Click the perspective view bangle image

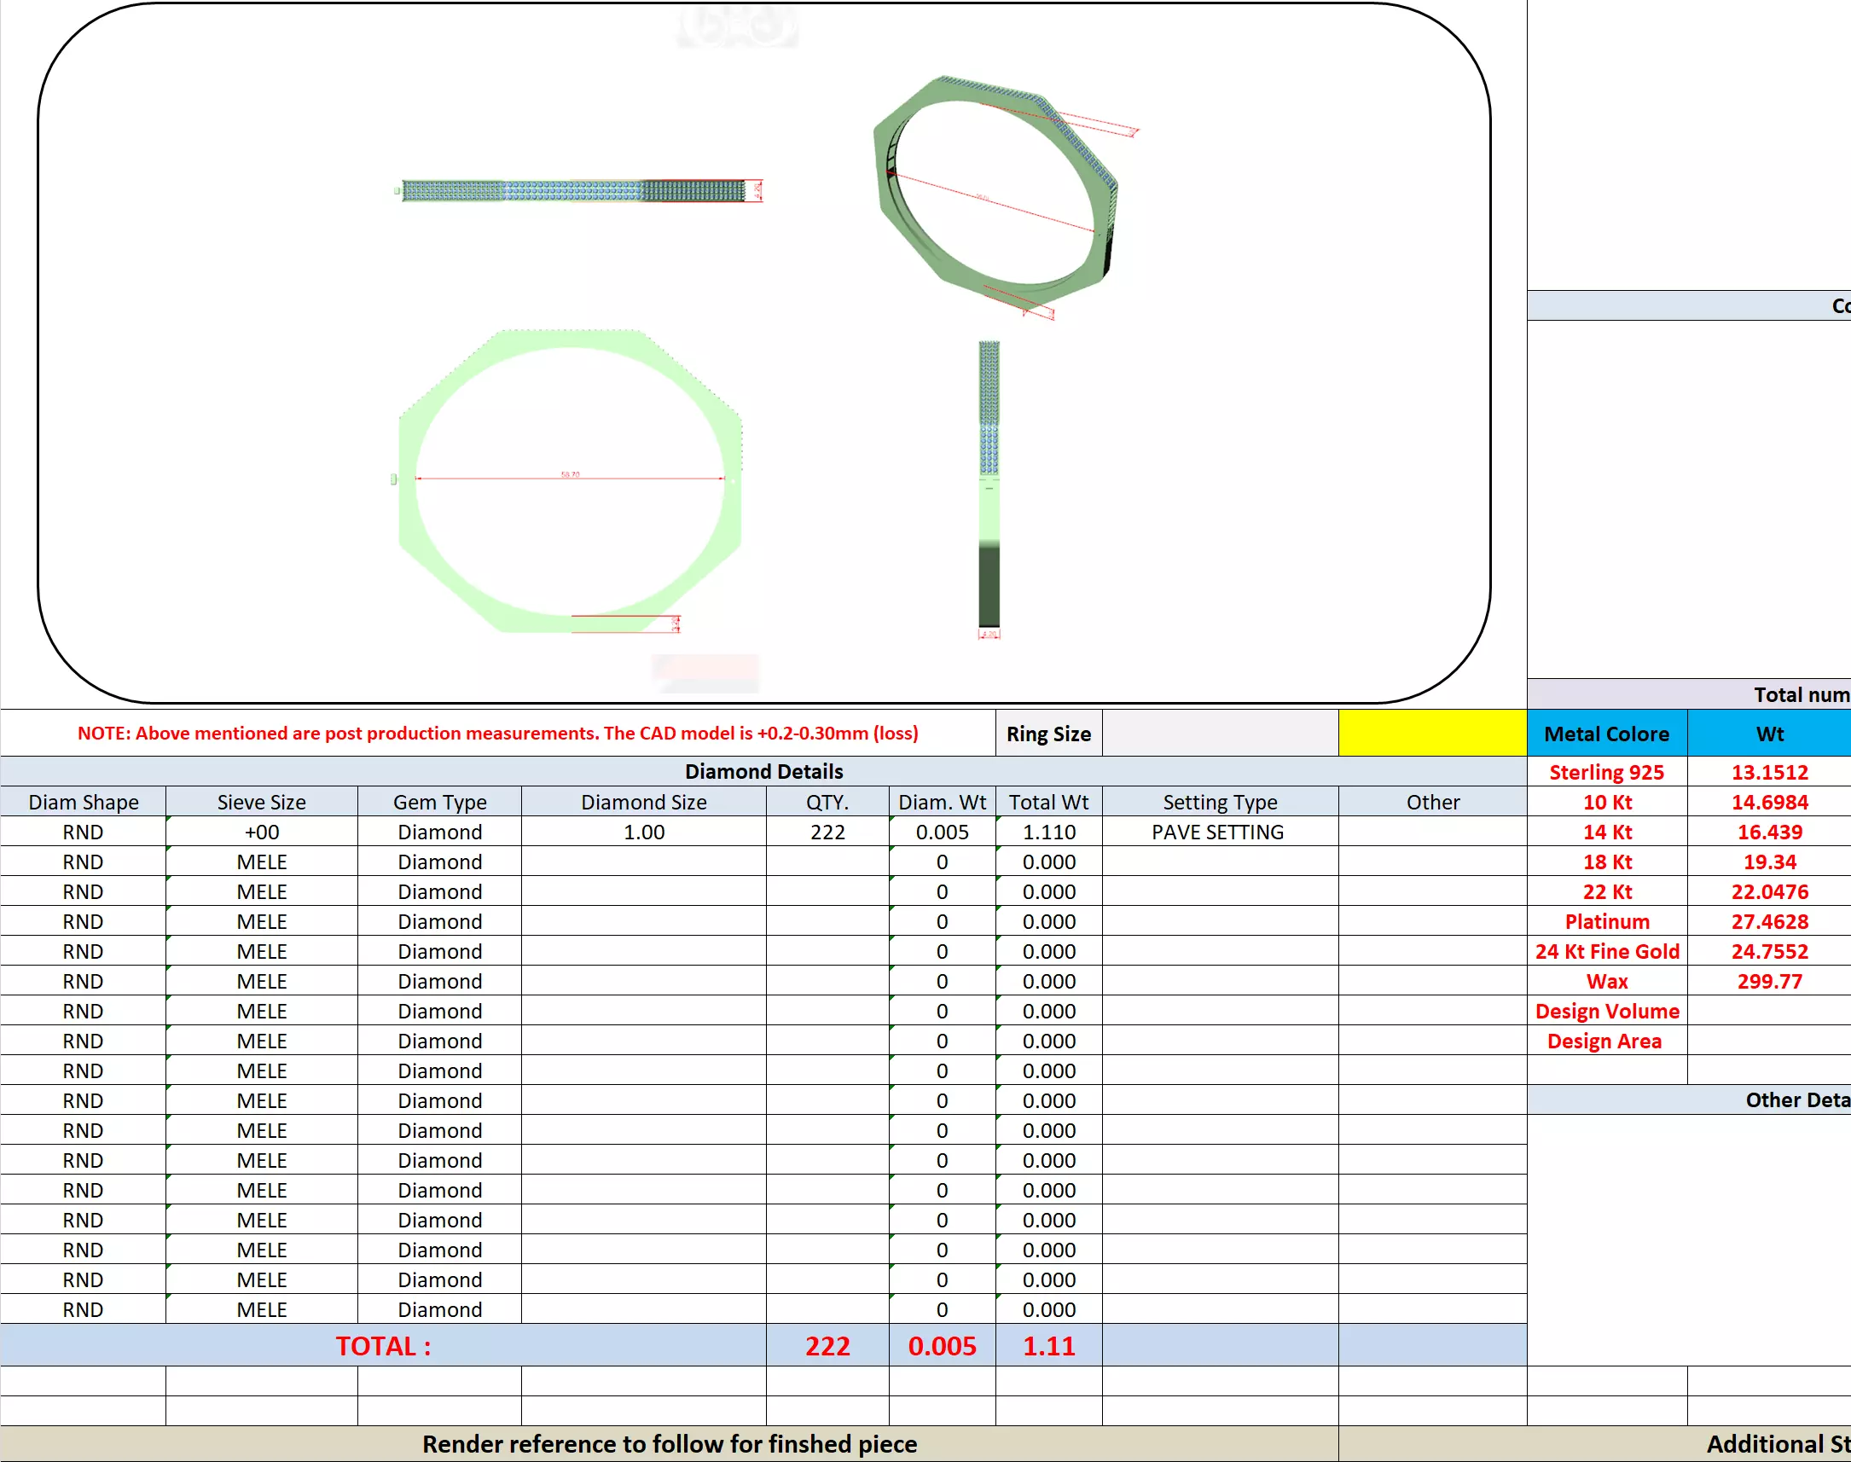coord(997,197)
